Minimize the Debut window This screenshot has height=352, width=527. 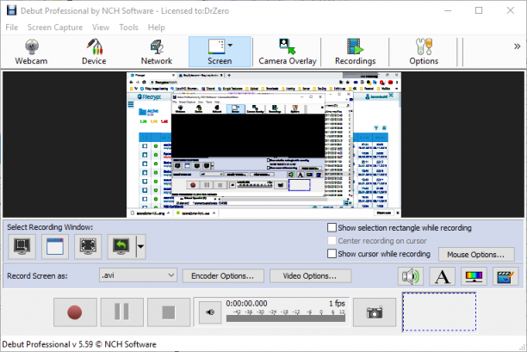448,10
